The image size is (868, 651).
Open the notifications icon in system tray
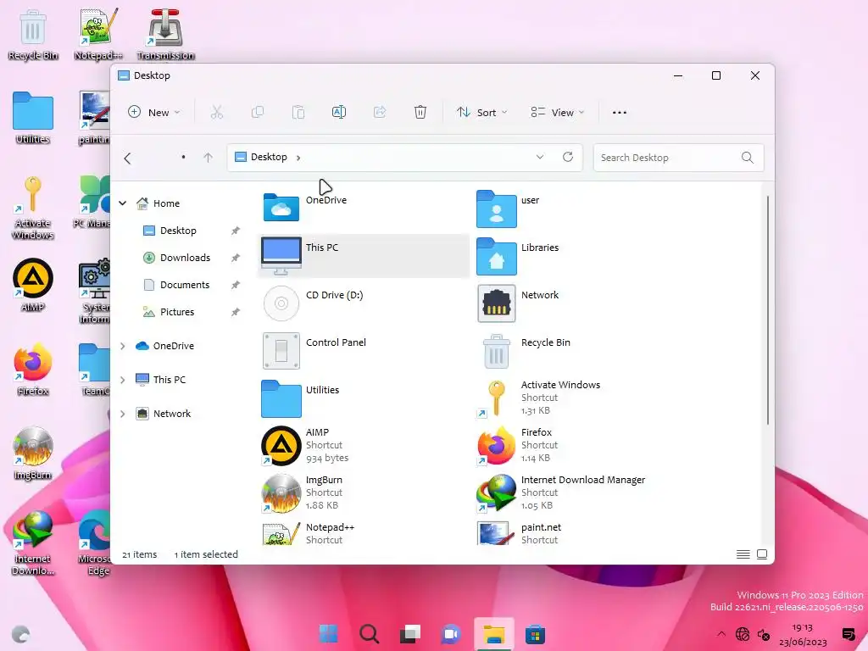click(848, 634)
